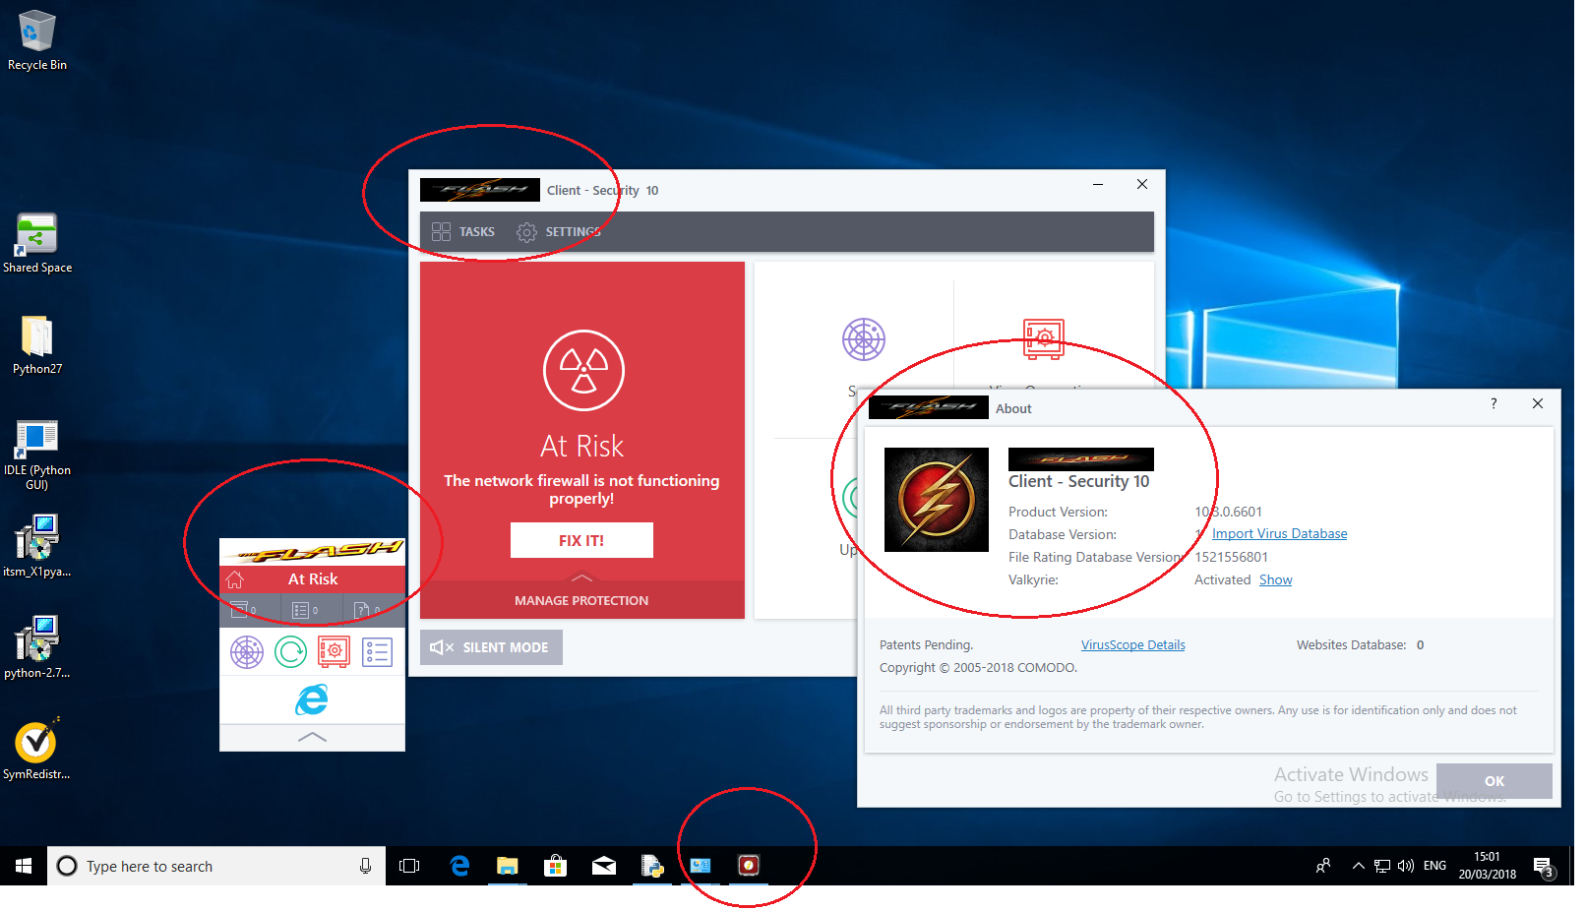Click the Flash lightning emblem in the About dialog
This screenshot has width=1586, height=911.
[x=936, y=499]
